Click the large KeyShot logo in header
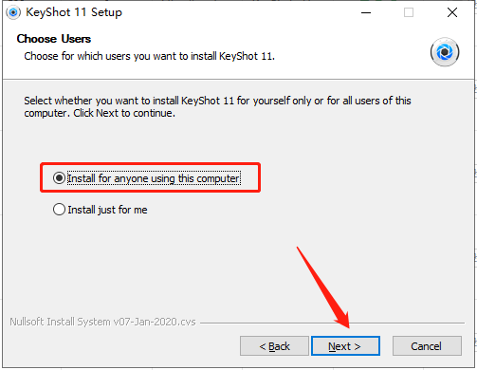This screenshot has width=477, height=370. click(445, 52)
